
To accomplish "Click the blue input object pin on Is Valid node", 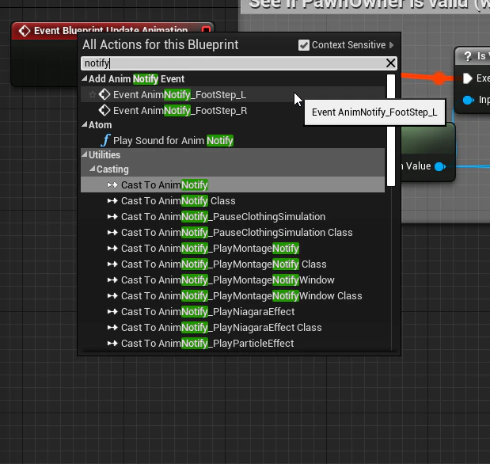I will pyautogui.click(x=469, y=100).
